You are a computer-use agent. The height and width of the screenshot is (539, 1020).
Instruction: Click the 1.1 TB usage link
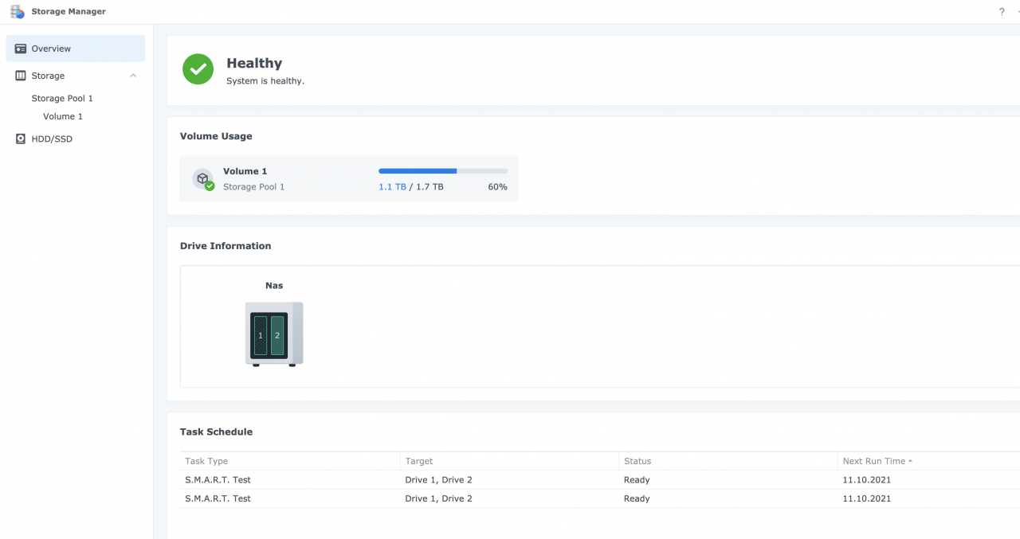pyautogui.click(x=390, y=186)
